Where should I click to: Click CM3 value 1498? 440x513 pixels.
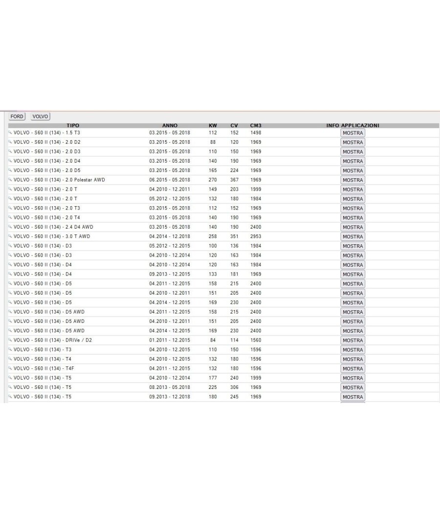[256, 132]
